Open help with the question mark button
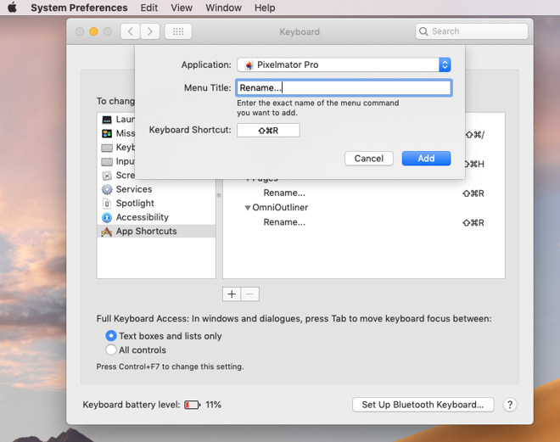 (x=510, y=405)
